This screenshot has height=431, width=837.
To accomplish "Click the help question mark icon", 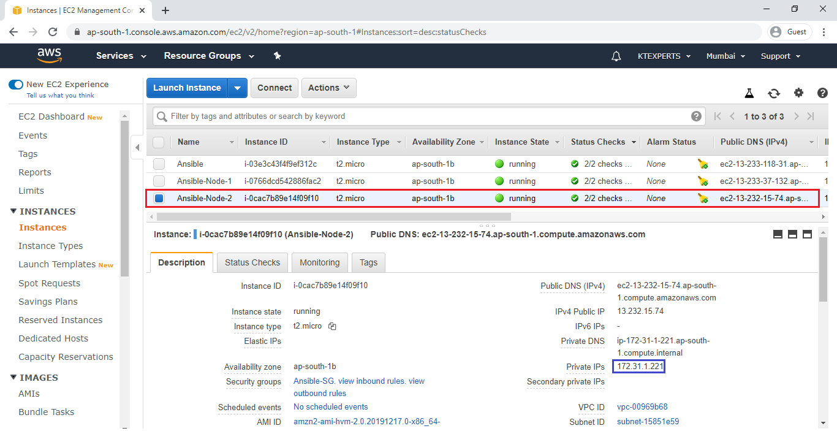I will coord(822,93).
